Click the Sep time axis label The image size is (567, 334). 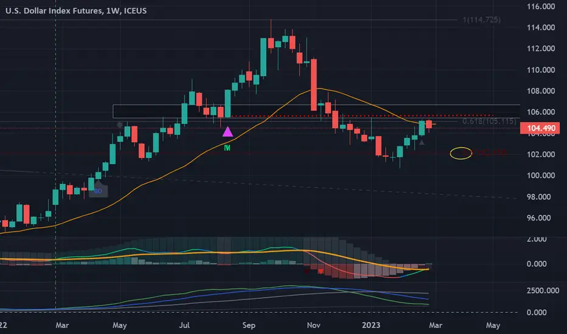pyautogui.click(x=249, y=325)
